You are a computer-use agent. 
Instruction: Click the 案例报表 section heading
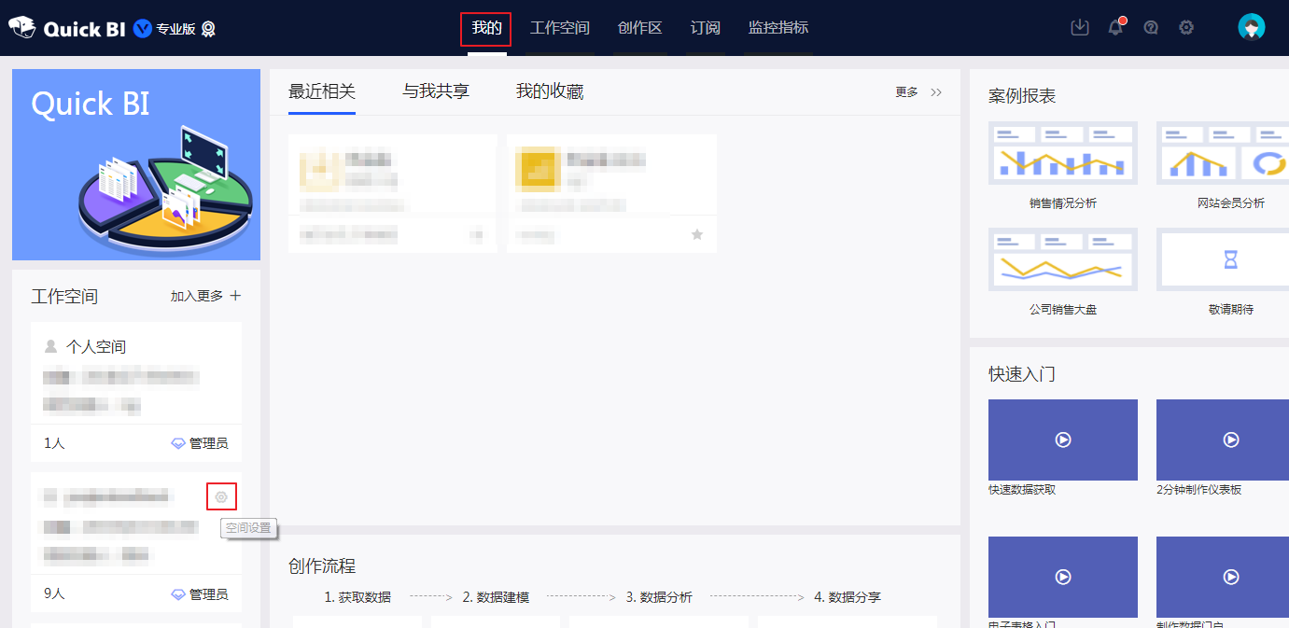point(1022,96)
